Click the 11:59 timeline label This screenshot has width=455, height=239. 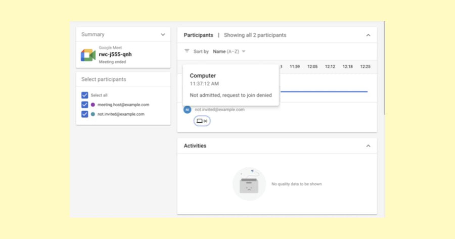coord(295,66)
